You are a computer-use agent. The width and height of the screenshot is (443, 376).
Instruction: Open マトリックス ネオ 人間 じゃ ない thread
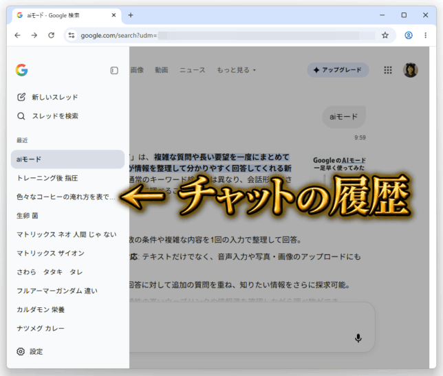tap(67, 234)
